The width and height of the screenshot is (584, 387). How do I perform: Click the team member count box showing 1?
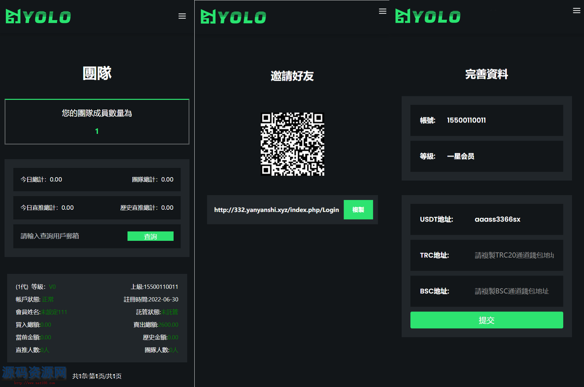(97, 122)
